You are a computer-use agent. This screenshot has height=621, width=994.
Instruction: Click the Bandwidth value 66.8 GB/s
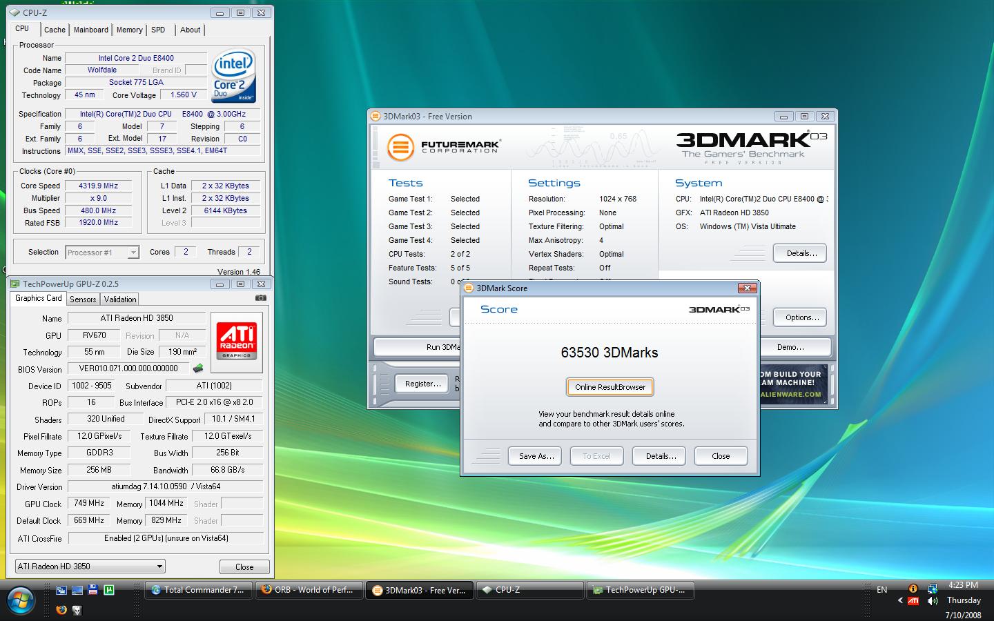click(227, 470)
